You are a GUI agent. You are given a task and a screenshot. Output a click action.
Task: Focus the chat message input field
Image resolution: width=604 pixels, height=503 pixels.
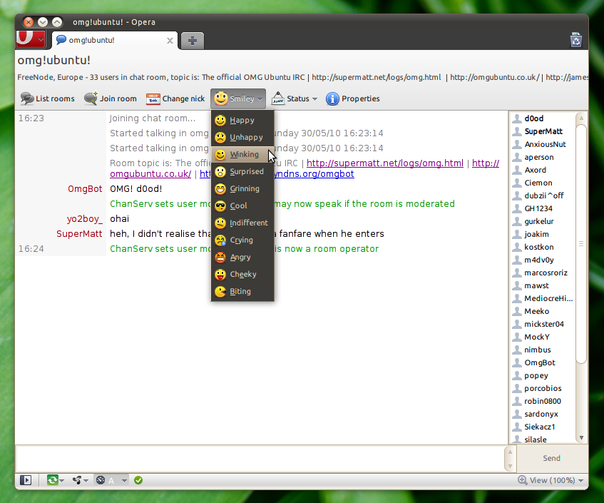(260, 458)
